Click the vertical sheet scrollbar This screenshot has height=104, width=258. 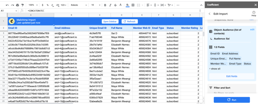[204, 34]
